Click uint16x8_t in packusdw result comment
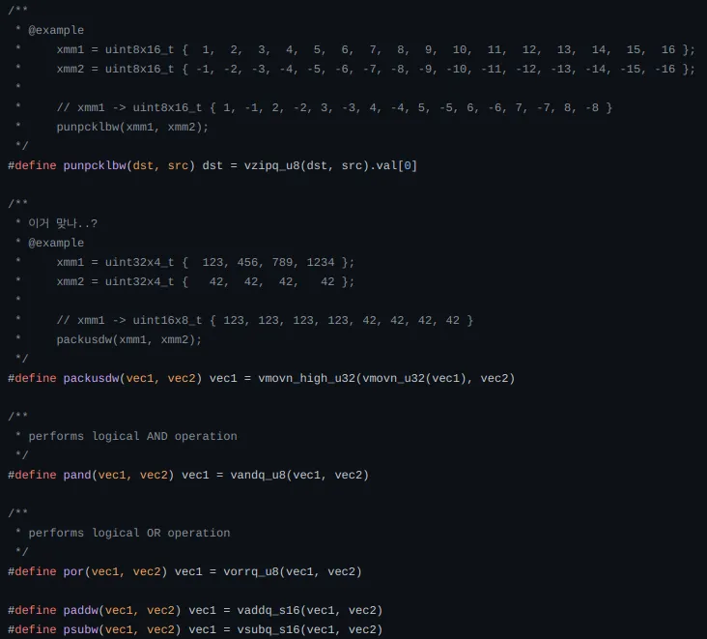707x639 pixels. (167, 320)
